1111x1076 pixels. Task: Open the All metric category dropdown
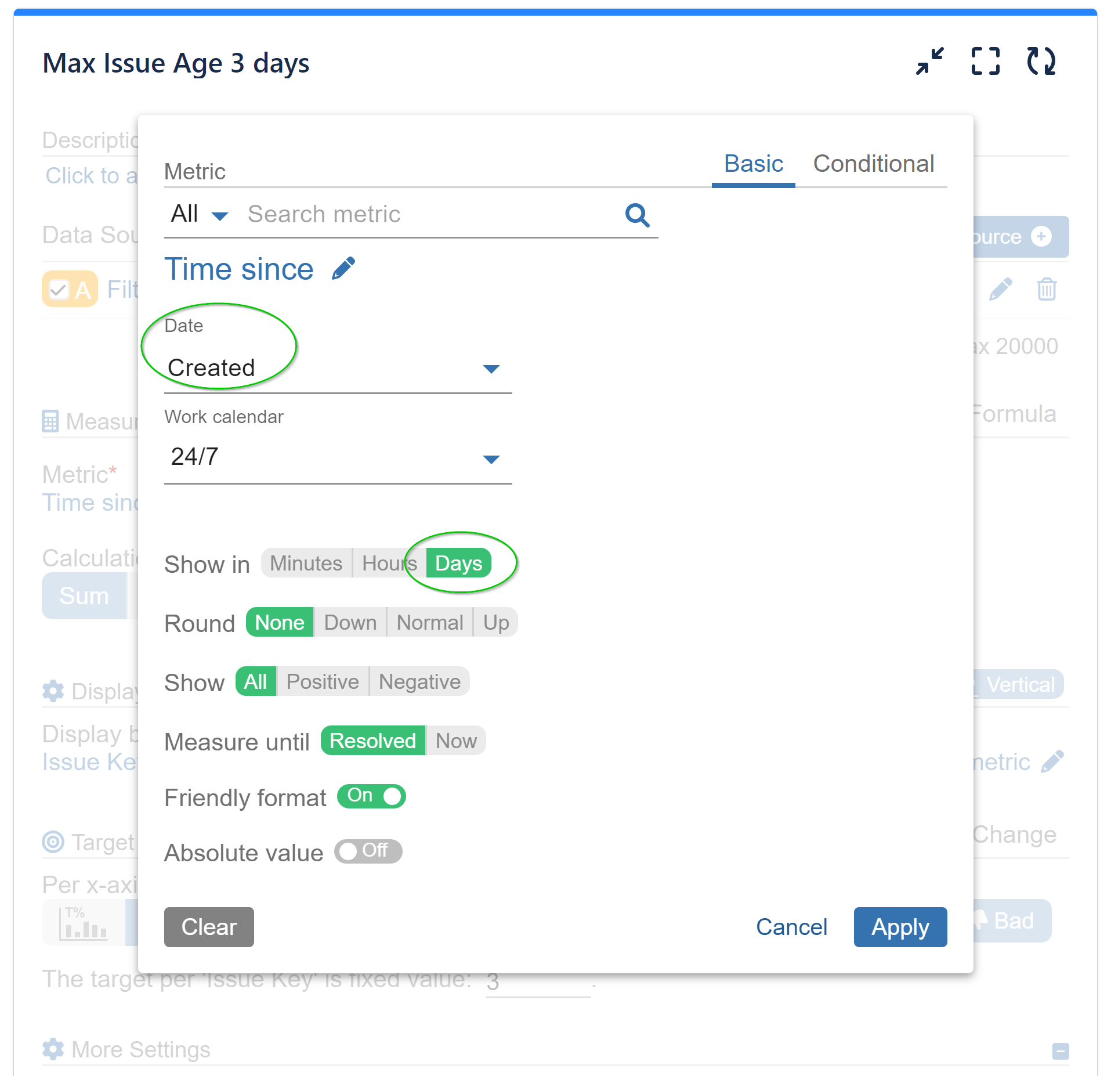click(198, 215)
